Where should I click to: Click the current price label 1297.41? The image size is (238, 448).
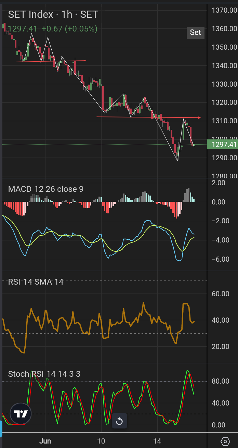pos(223,145)
